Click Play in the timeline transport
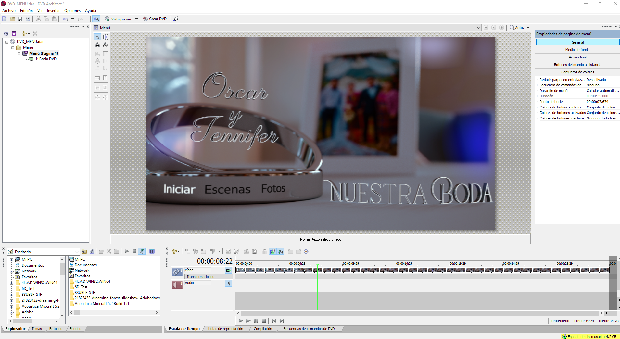This screenshot has width=620, height=339. pyautogui.click(x=248, y=321)
